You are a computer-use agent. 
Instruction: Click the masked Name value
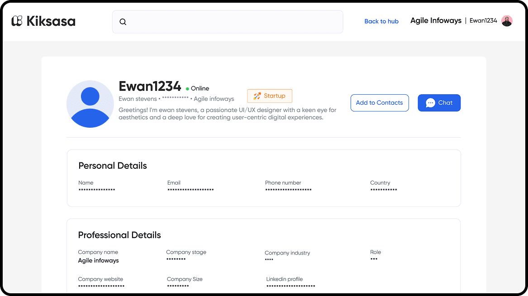click(x=97, y=190)
